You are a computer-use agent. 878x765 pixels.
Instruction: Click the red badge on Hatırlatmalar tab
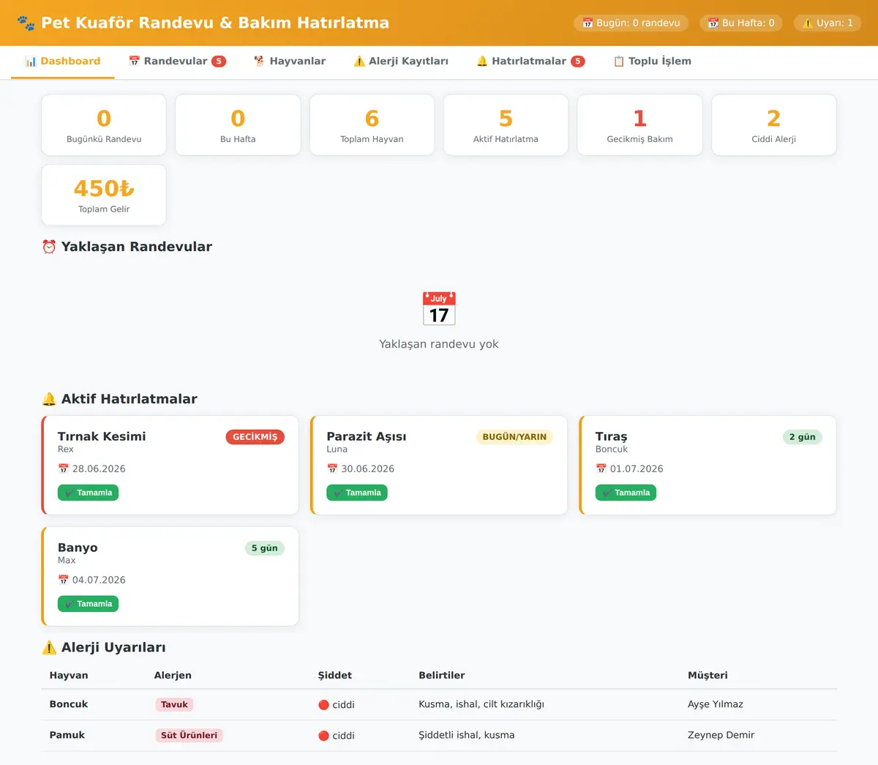(x=578, y=61)
